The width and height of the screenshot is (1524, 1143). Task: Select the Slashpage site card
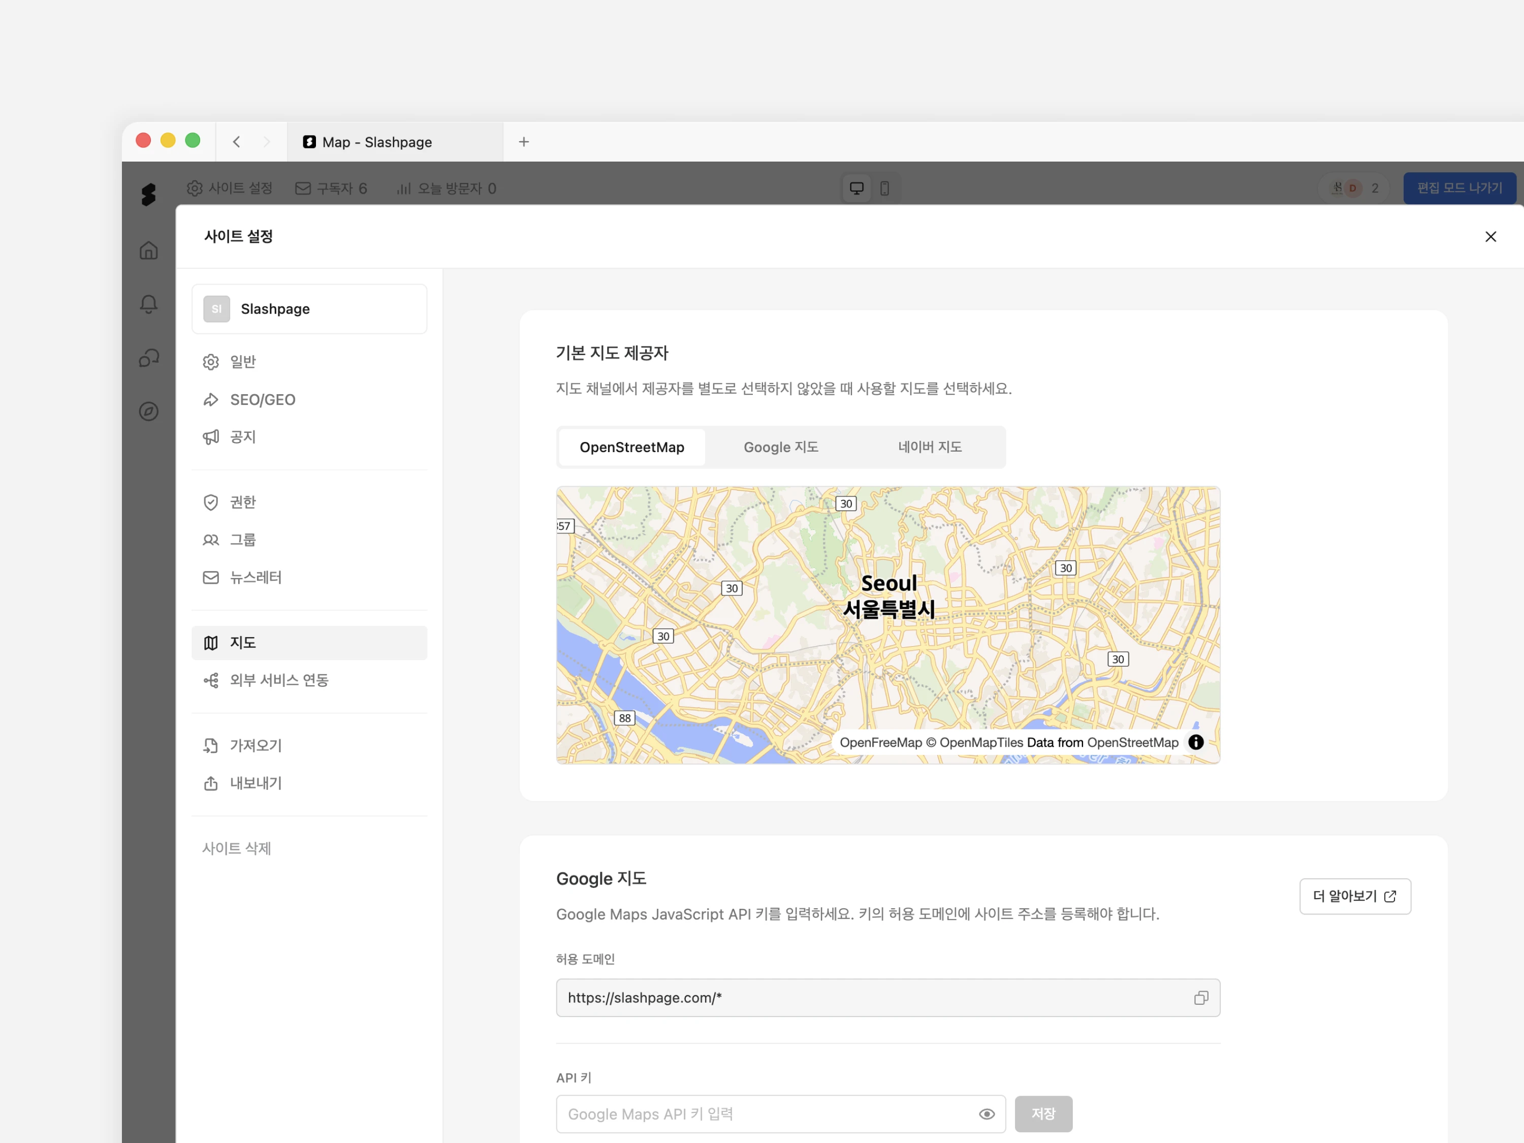(309, 309)
